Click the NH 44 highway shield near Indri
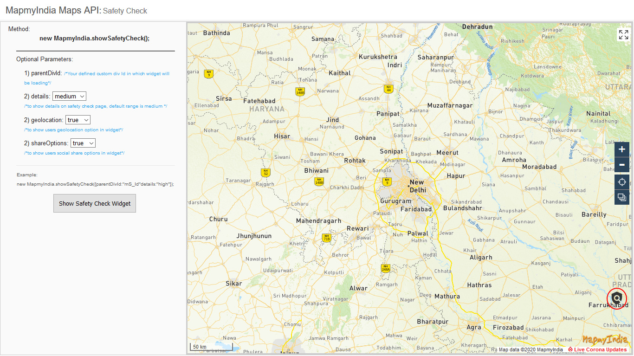Image resolution: width=634 pixels, height=356 pixels. click(x=388, y=89)
